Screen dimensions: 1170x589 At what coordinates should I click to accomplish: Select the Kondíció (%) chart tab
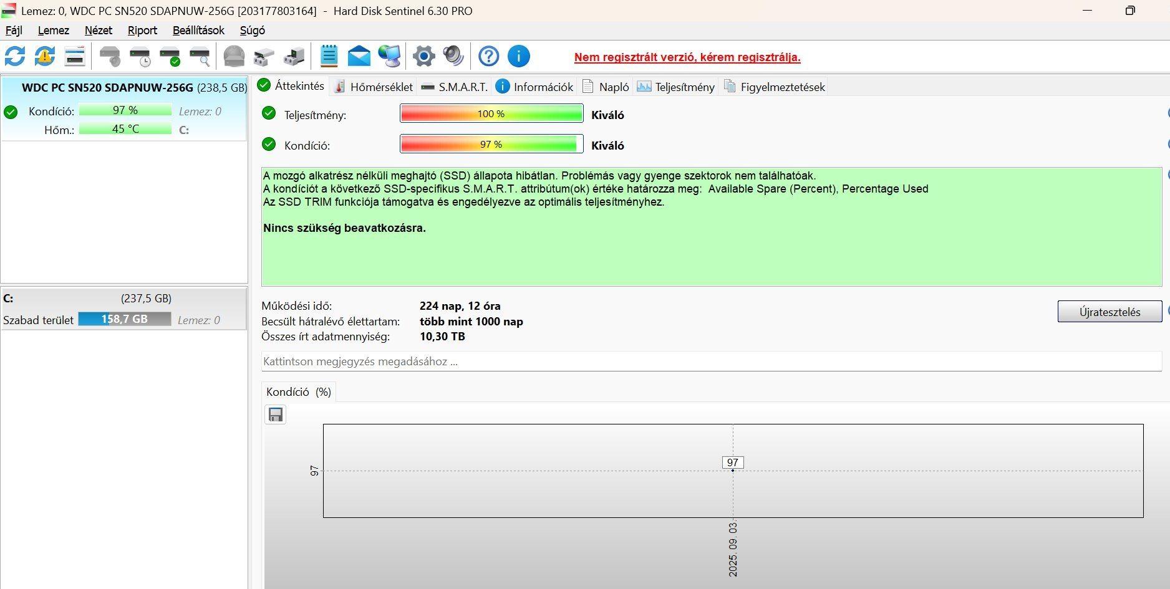299,391
